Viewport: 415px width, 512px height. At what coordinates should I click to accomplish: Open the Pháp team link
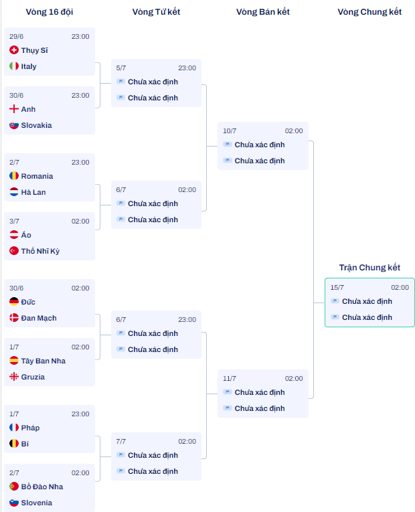point(30,428)
